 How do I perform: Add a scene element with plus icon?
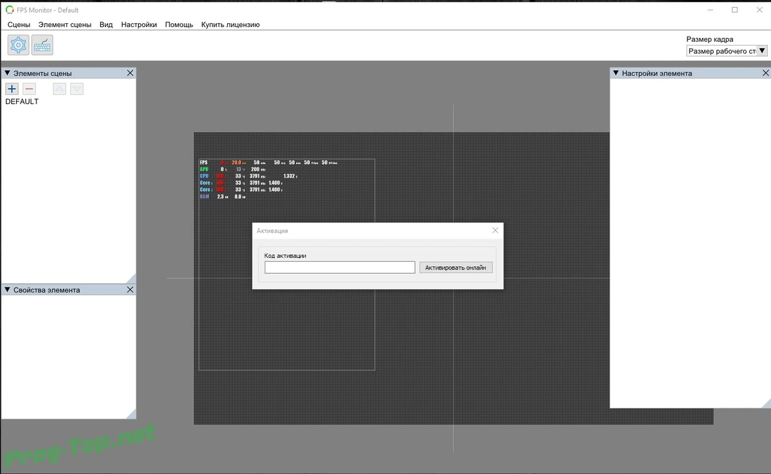click(12, 89)
